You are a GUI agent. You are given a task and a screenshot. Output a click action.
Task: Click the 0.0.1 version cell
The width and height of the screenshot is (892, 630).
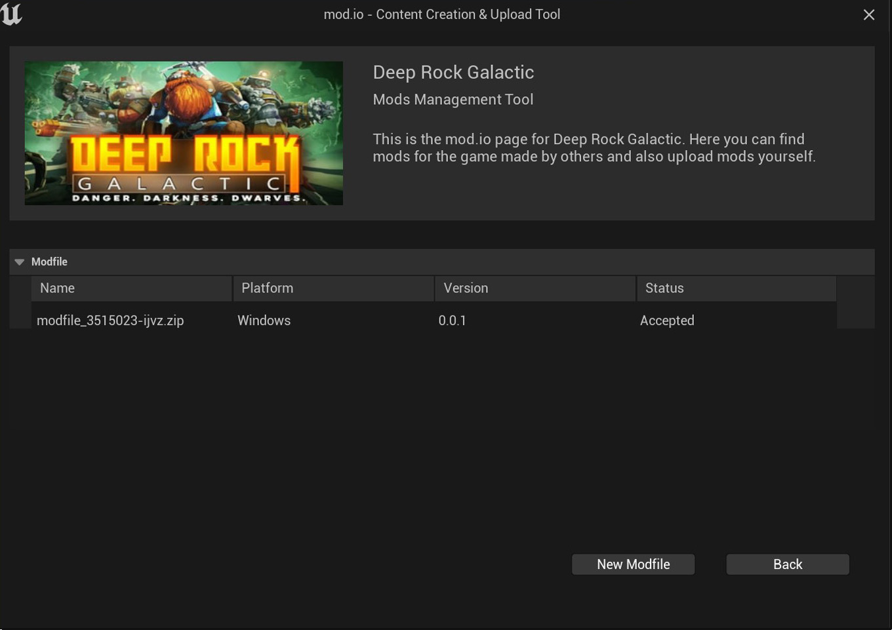[452, 321]
